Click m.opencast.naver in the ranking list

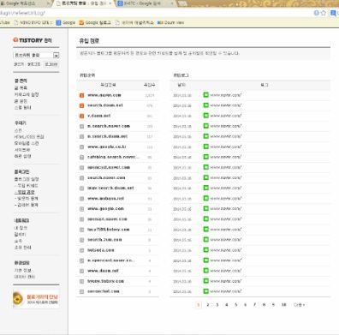[110, 260]
